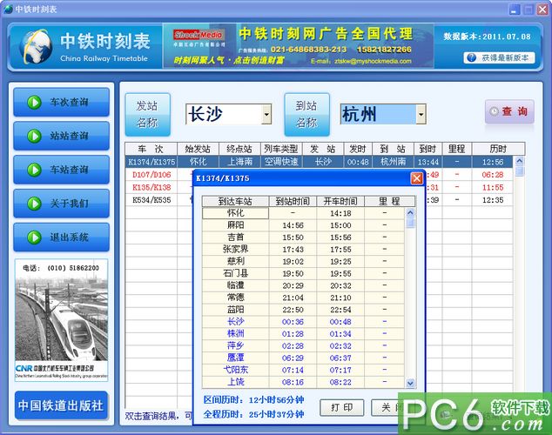The image size is (552, 435).
Task: Open 关于我们 about page
Action: (61, 204)
